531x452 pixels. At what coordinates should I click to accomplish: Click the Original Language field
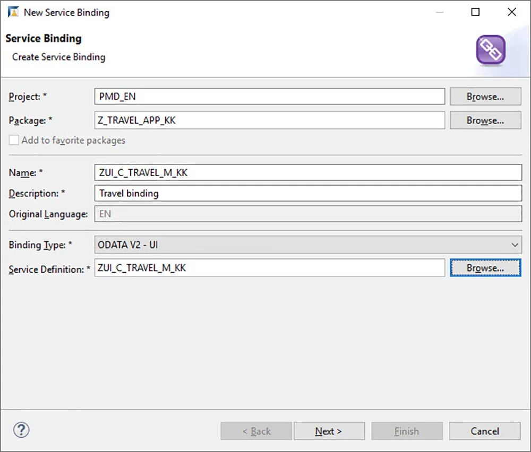(308, 214)
